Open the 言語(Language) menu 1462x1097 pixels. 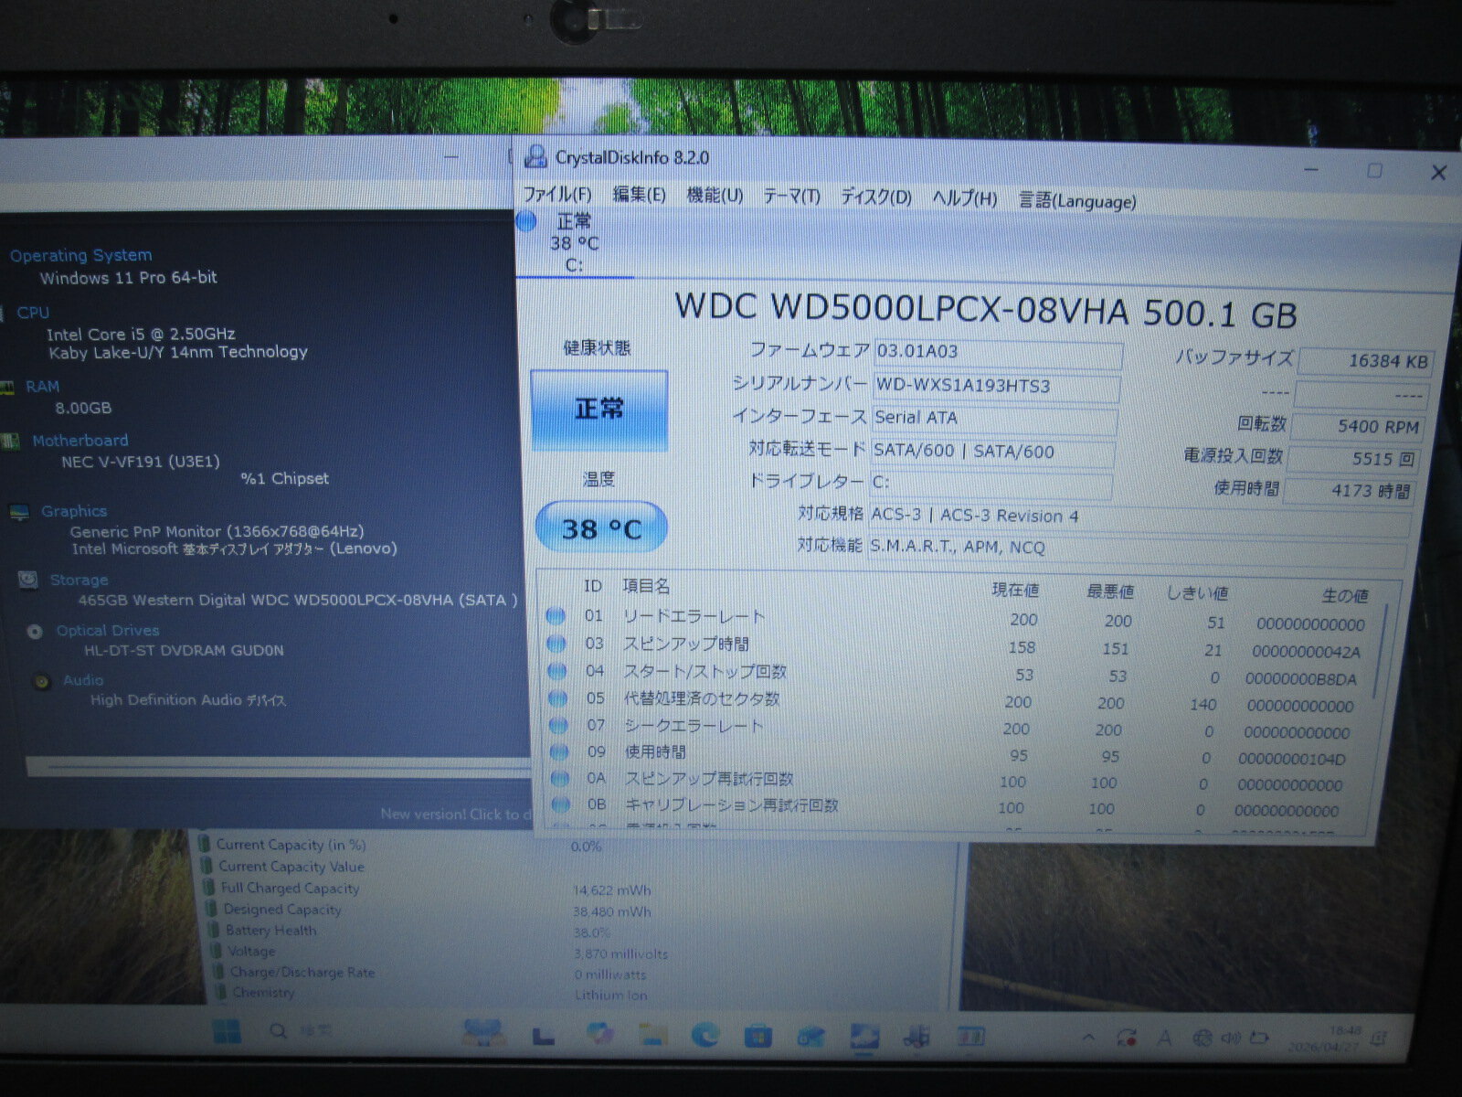(1077, 200)
